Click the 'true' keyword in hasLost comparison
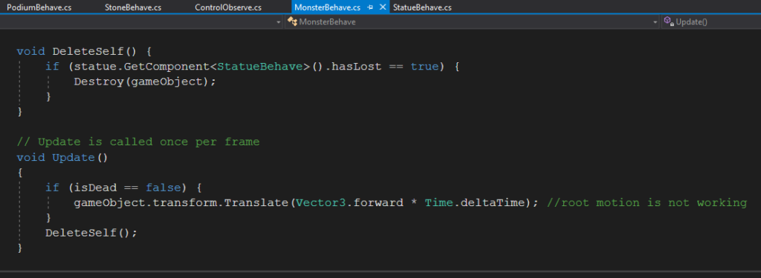Screen dimensions: 761x278 tap(424, 67)
